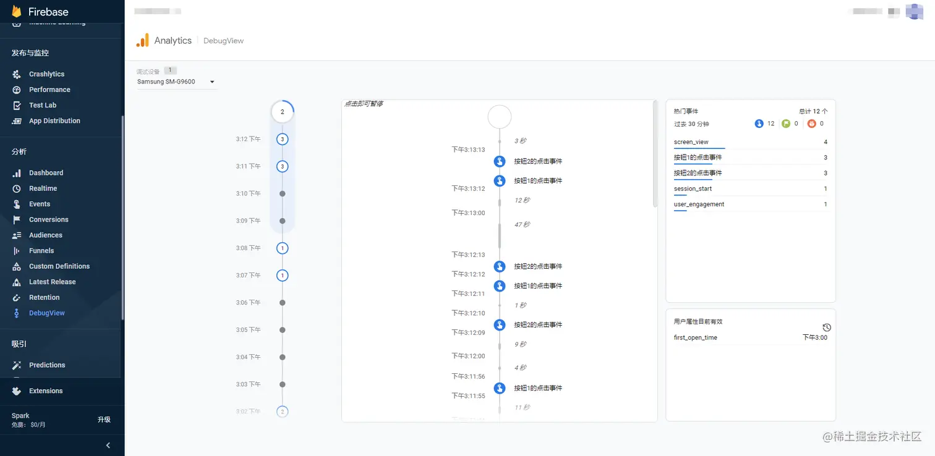Open Crashlytics from the sidebar
Viewport: 935px width, 456px height.
pos(46,74)
